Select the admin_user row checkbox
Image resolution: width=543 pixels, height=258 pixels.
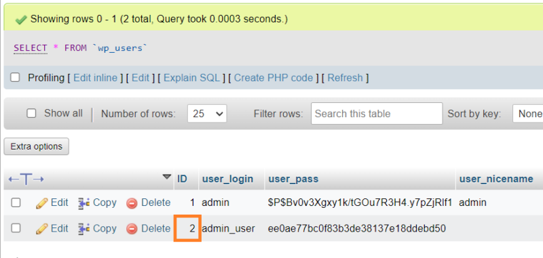16,228
